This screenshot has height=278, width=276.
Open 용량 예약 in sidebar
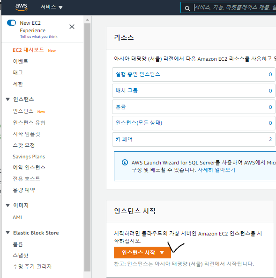(23, 190)
